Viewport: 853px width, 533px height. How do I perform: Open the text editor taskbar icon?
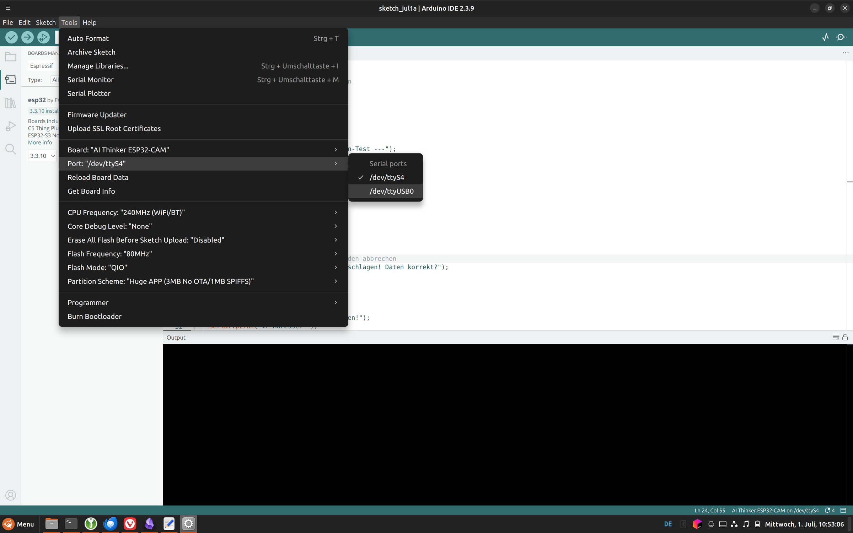(169, 524)
